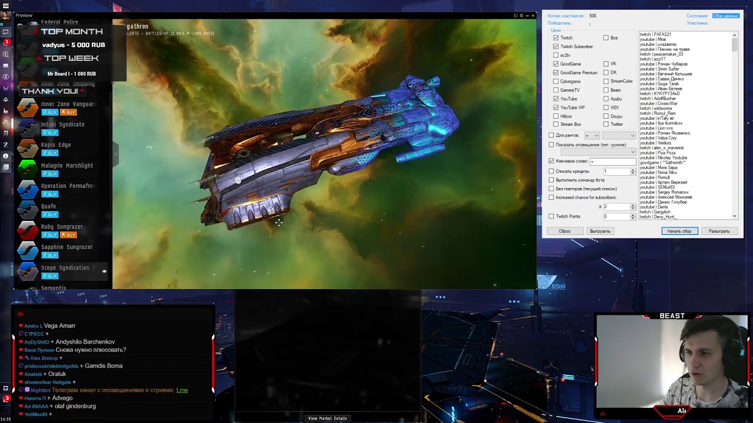Click the Сбор данных status label
This screenshot has height=423, width=753.
[x=725, y=16]
